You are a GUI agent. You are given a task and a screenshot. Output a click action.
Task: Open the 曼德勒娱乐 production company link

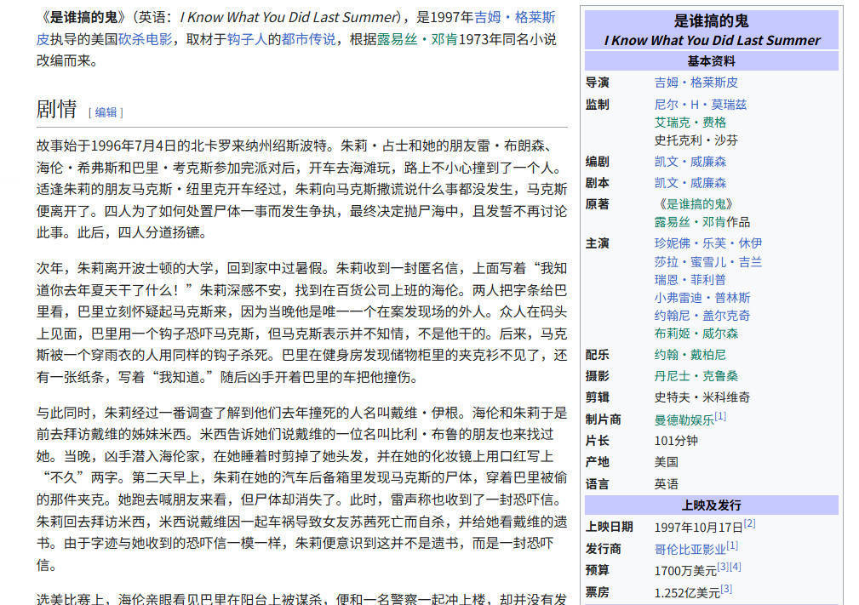[684, 420]
